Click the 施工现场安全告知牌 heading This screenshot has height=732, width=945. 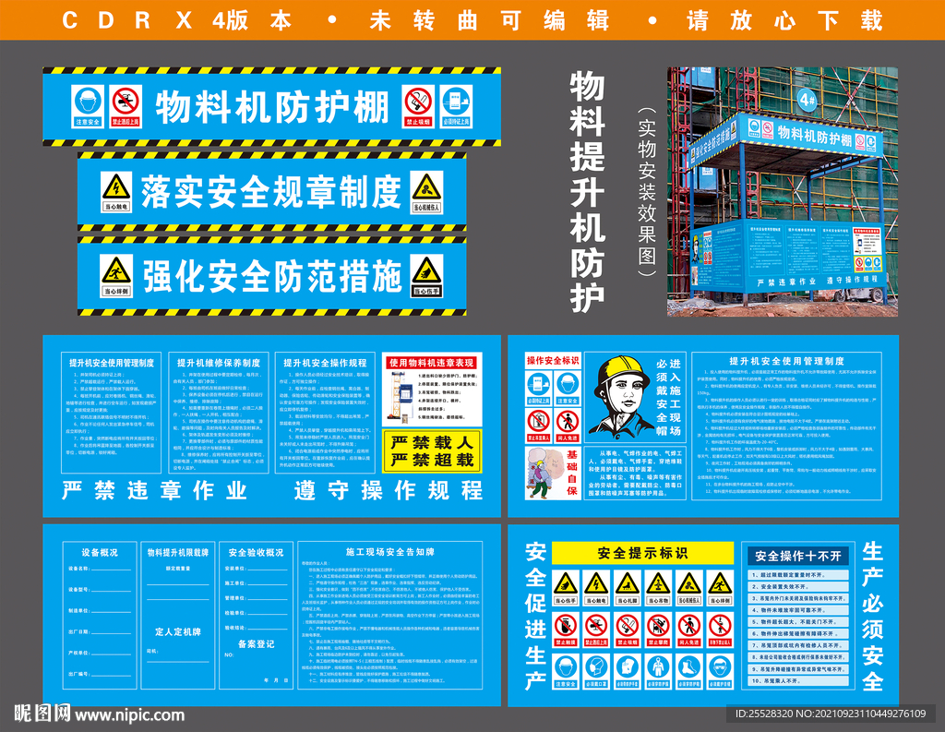coord(390,551)
